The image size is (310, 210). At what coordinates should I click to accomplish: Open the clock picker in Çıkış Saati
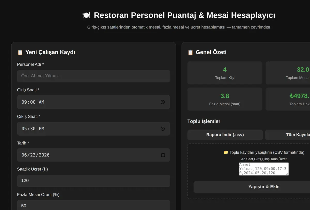pos(162,129)
